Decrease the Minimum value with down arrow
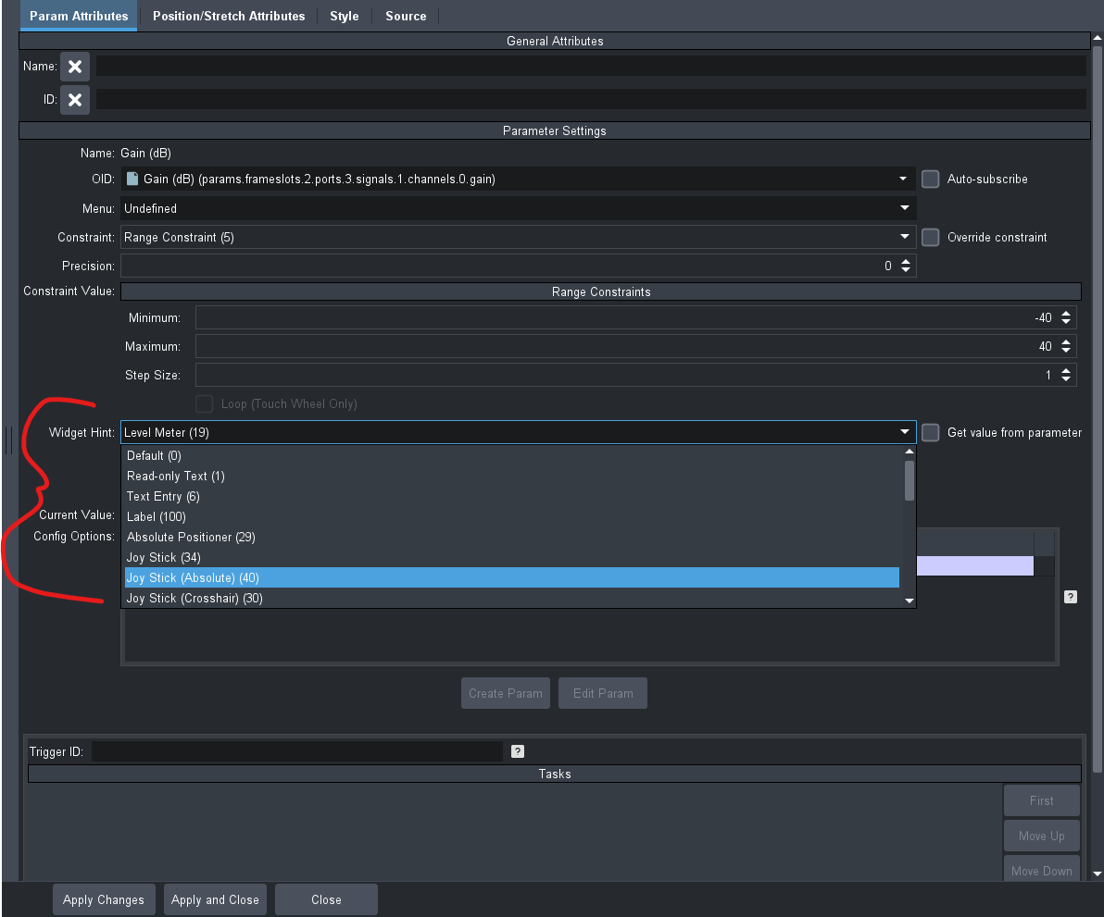 [x=1066, y=322]
